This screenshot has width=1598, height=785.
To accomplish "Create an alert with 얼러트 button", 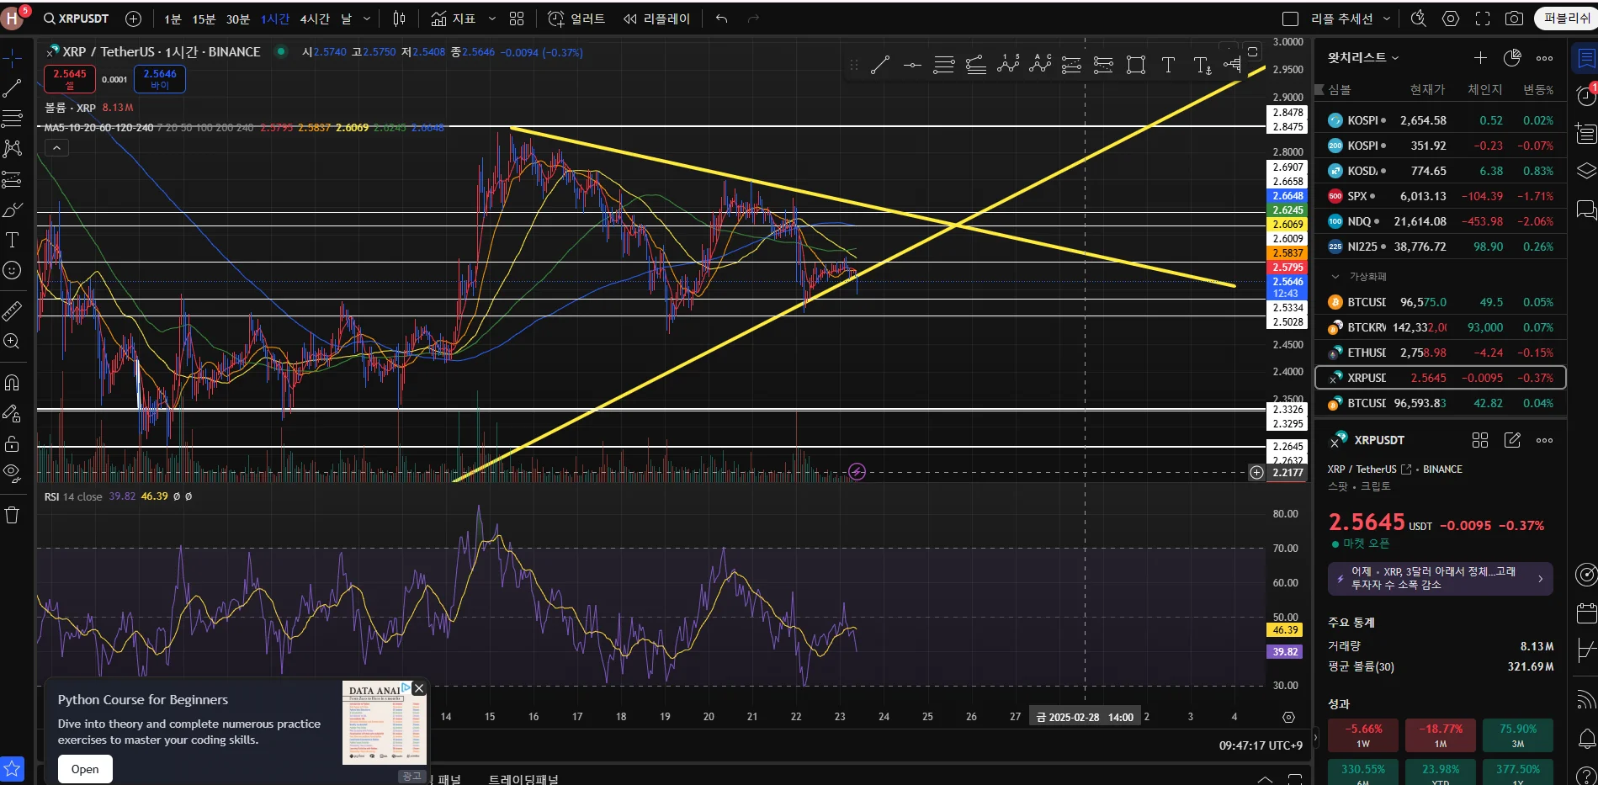I will (x=576, y=19).
